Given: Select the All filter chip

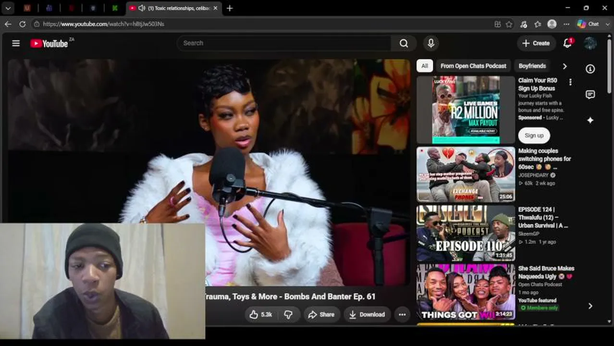Looking at the screenshot, I should [425, 66].
